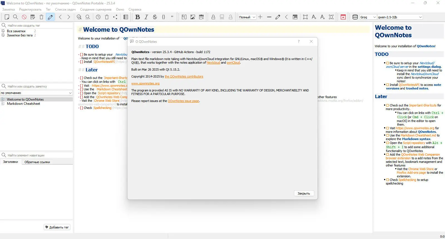Screen dimensions: 445x239
Task: Check the 'Be sure to setup your Nextcloud' box
Action: pyautogui.click(x=387, y=63)
